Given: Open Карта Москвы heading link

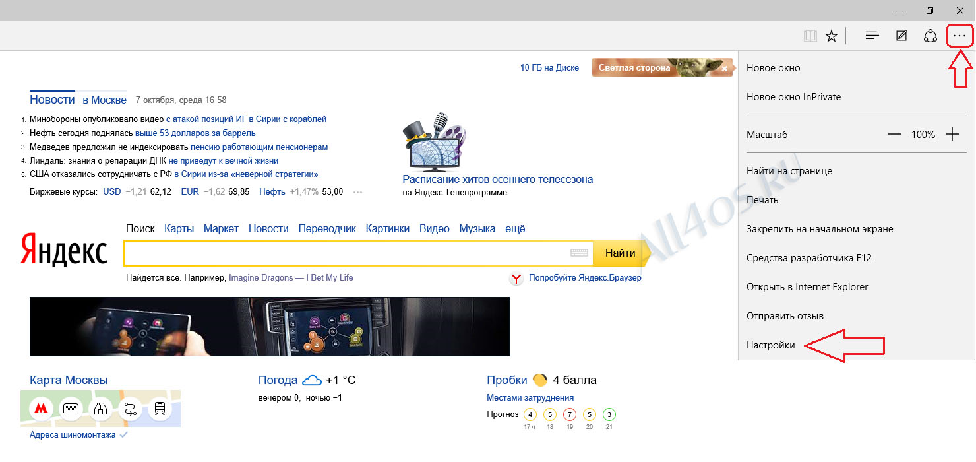Looking at the screenshot, I should coord(69,380).
